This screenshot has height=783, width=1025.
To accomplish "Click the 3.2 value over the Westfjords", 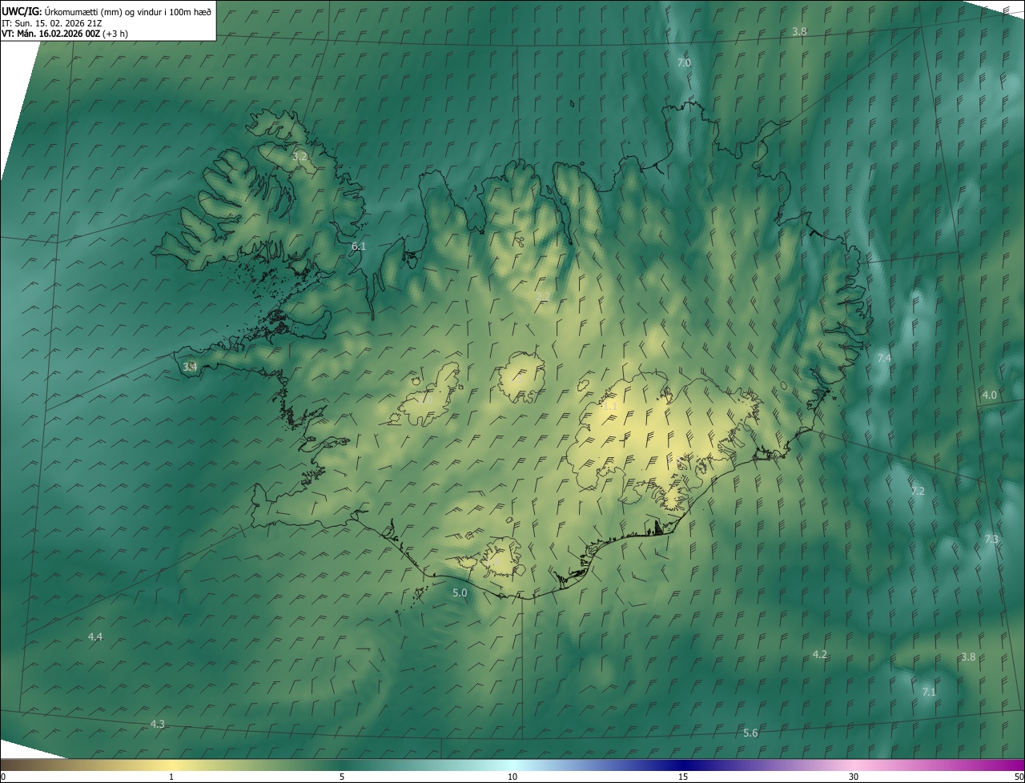I will tap(299, 156).
